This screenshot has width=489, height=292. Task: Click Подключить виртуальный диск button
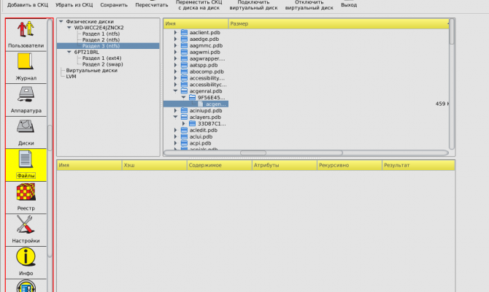pyautogui.click(x=253, y=5)
